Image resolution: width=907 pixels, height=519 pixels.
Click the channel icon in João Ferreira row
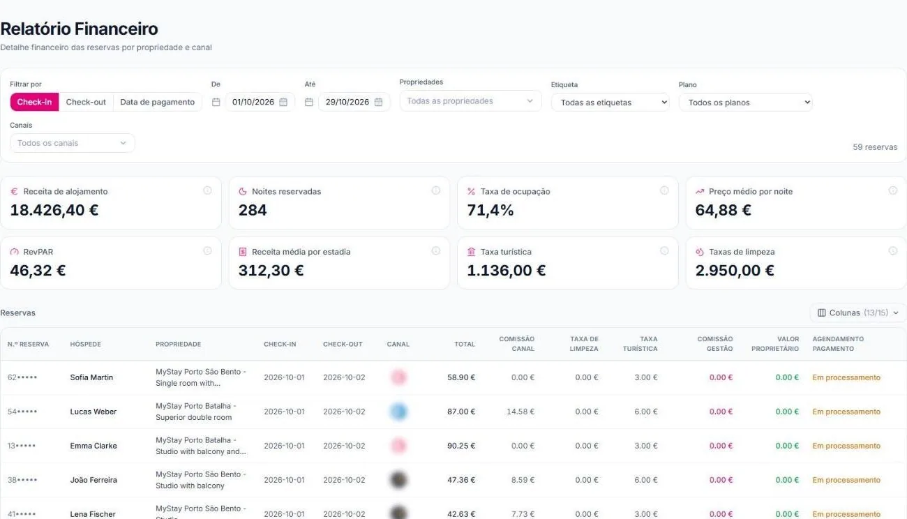pyautogui.click(x=398, y=480)
